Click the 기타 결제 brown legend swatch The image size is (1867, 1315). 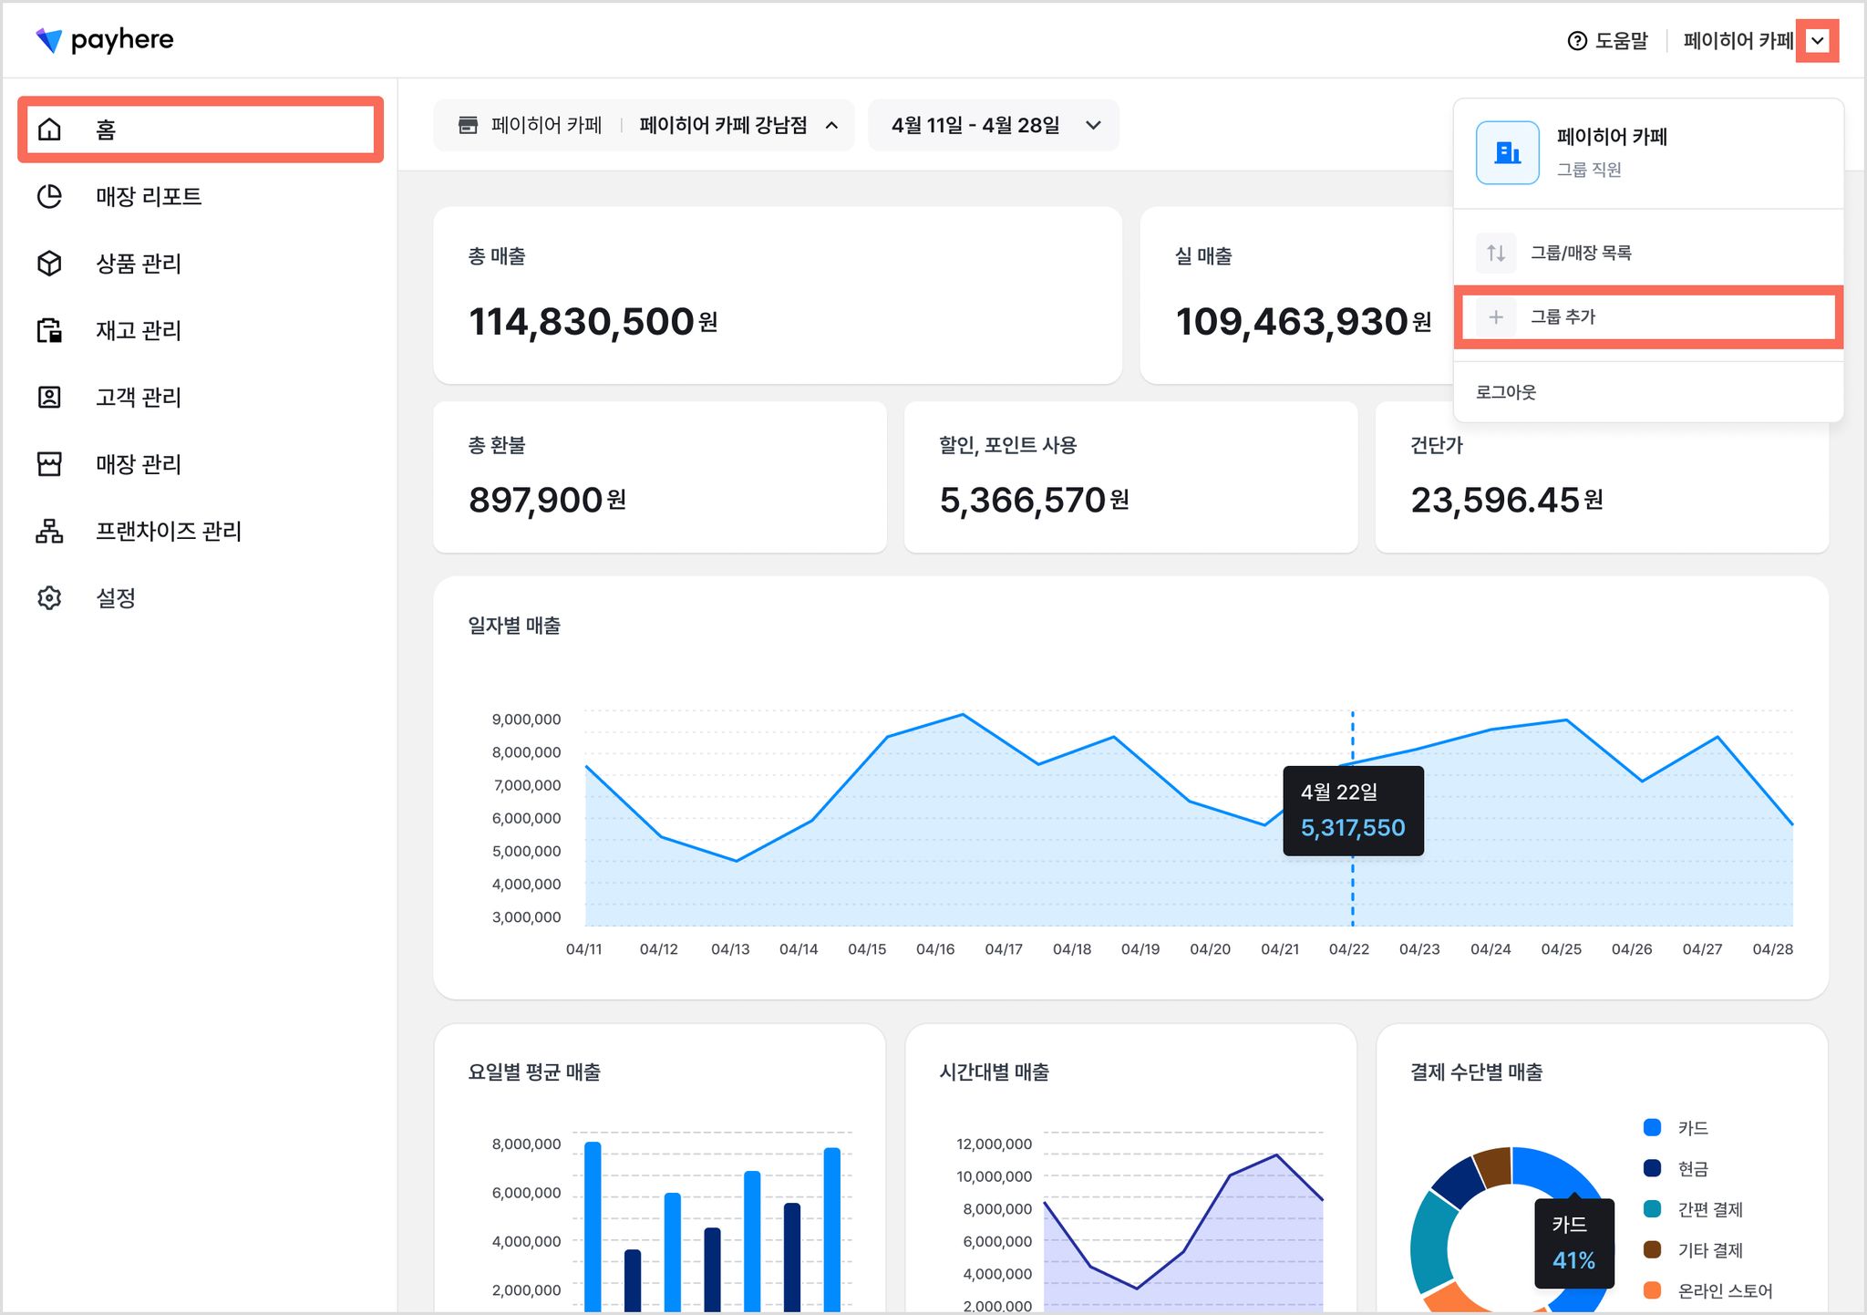tap(1652, 1249)
